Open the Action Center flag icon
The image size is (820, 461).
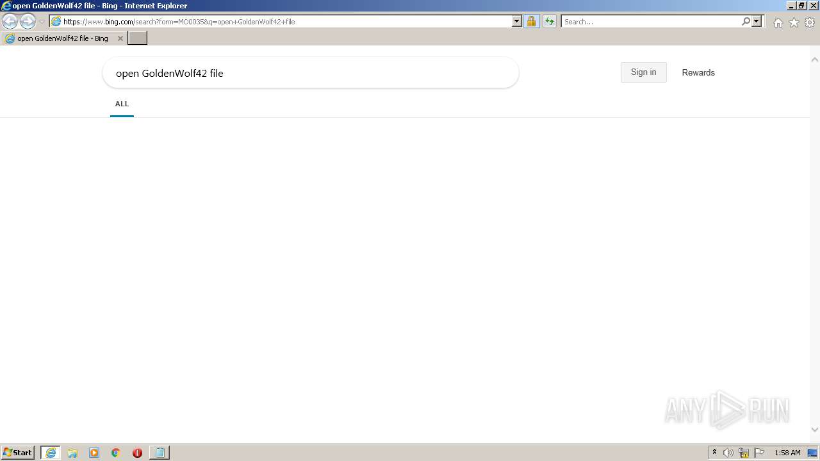(759, 453)
